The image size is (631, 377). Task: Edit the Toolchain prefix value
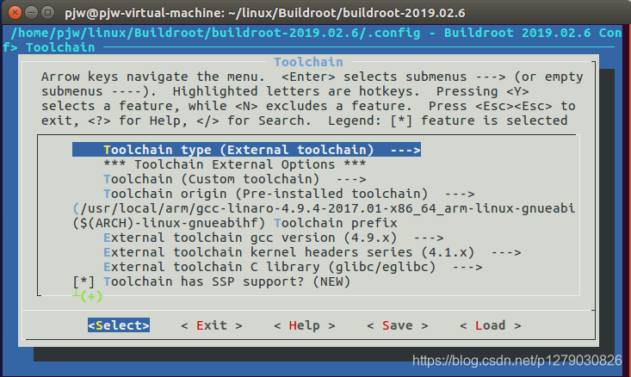[235, 223]
